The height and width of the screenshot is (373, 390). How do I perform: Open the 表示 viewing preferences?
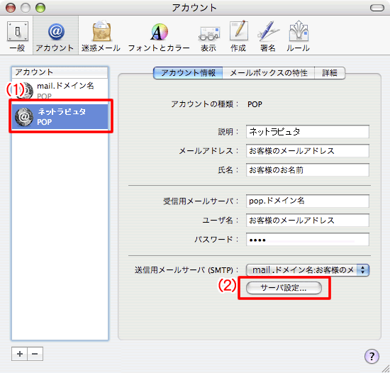pyautogui.click(x=208, y=36)
